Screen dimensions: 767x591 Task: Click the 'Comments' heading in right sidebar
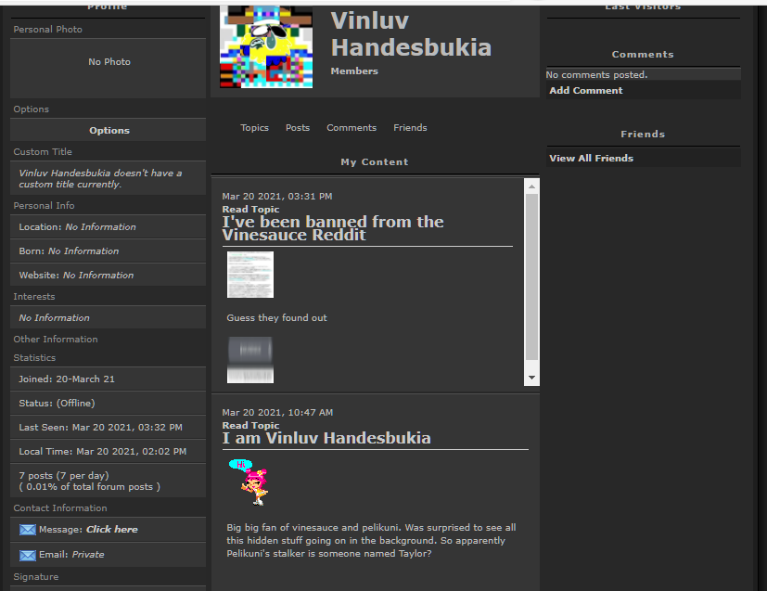coord(643,55)
